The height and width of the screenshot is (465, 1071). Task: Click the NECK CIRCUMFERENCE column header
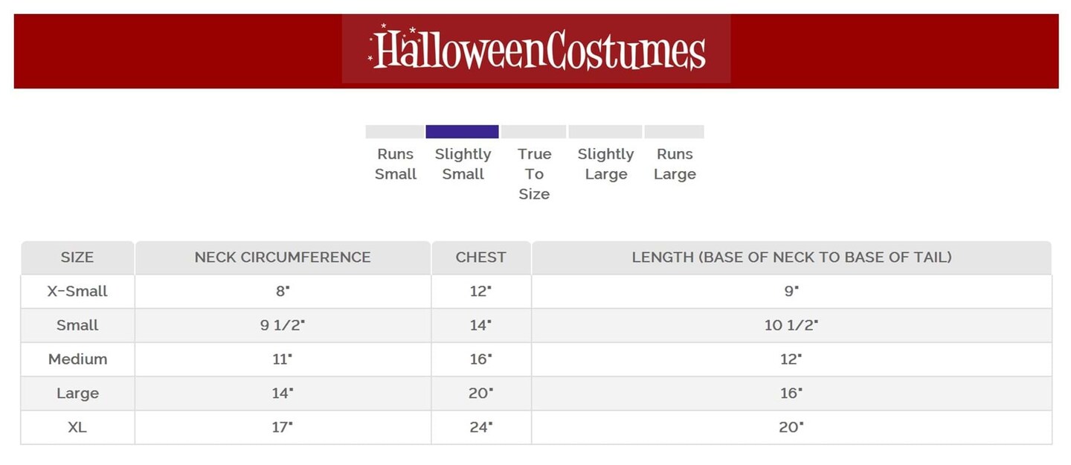pyautogui.click(x=283, y=257)
